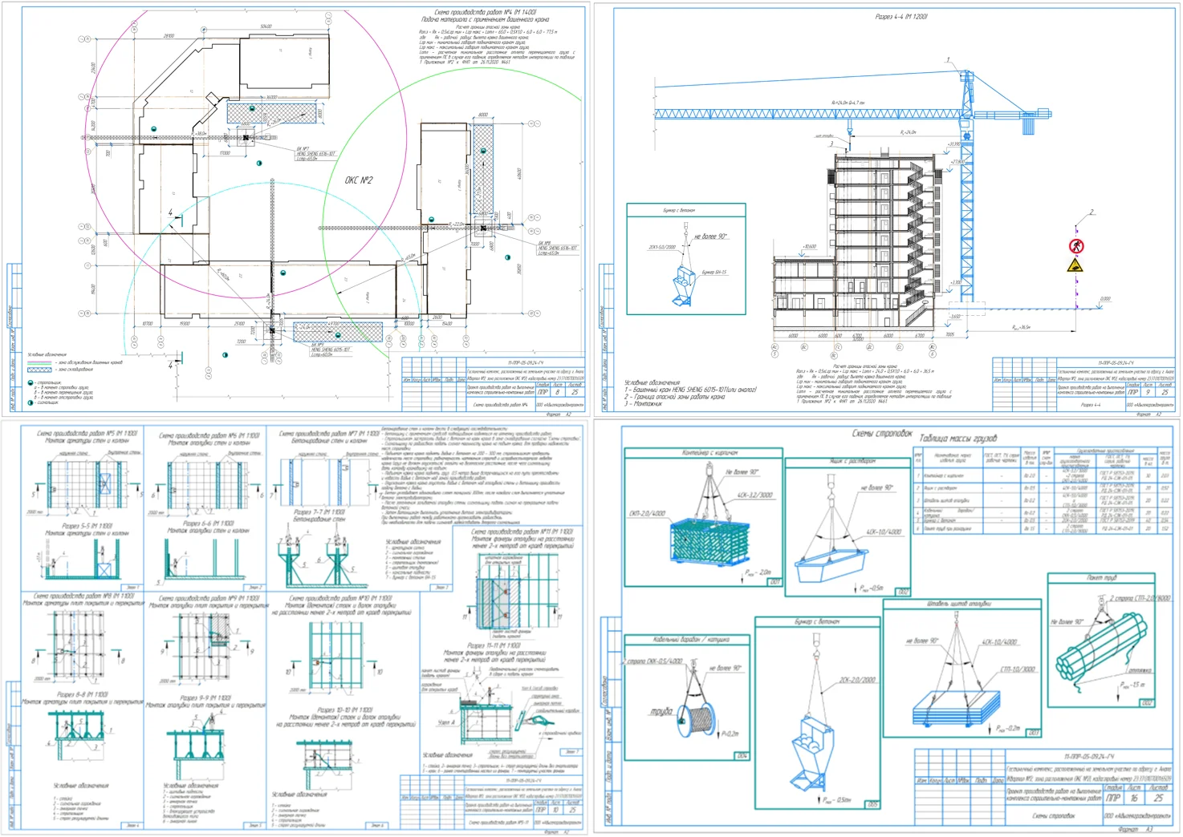Click the Схемы строповок heading

[882, 434]
